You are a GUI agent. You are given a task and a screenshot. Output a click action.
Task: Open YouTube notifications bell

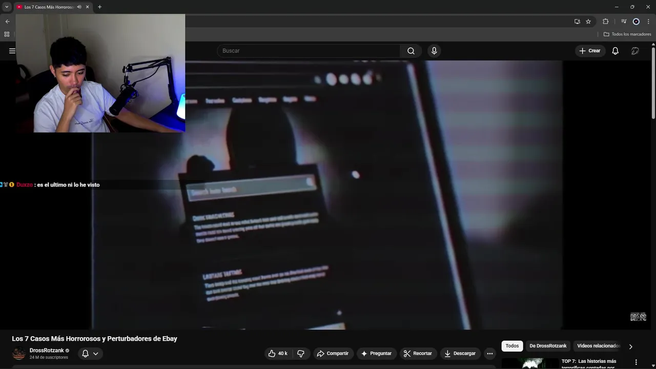tap(615, 51)
